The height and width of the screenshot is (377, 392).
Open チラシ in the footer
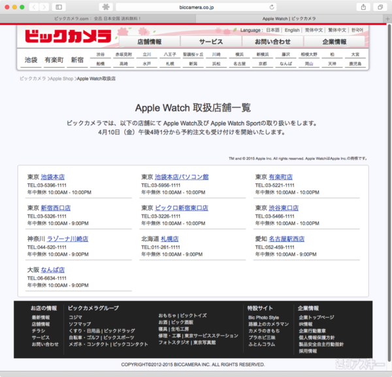[39, 331]
